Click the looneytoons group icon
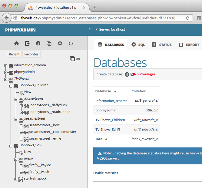This screenshot has width=202, height=188. pos(21,100)
